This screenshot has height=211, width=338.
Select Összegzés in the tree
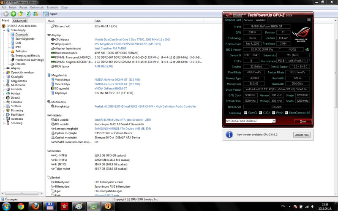[22, 35]
